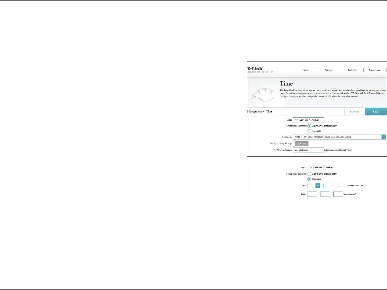
Task: Save the time configuration
Action: pos(376,111)
